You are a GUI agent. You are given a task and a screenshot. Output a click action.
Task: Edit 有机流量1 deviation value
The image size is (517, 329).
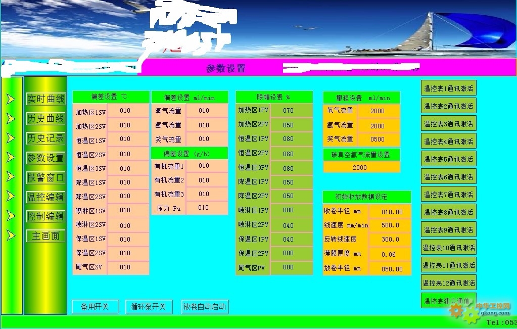(207, 165)
